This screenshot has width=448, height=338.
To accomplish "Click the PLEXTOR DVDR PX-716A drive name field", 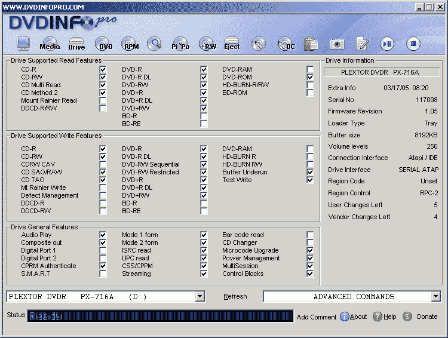I will coord(382,72).
